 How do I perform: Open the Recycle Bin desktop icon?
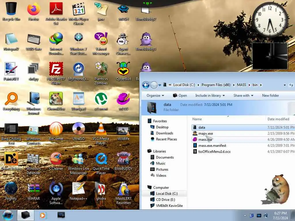(11, 11)
